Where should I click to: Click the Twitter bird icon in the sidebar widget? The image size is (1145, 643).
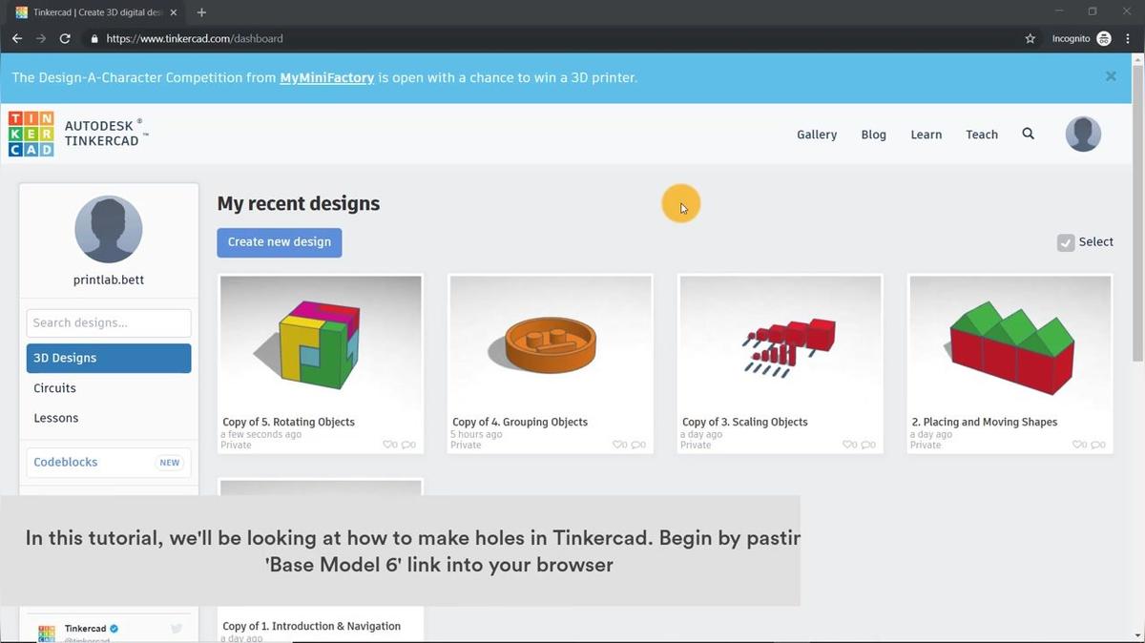[177, 629]
